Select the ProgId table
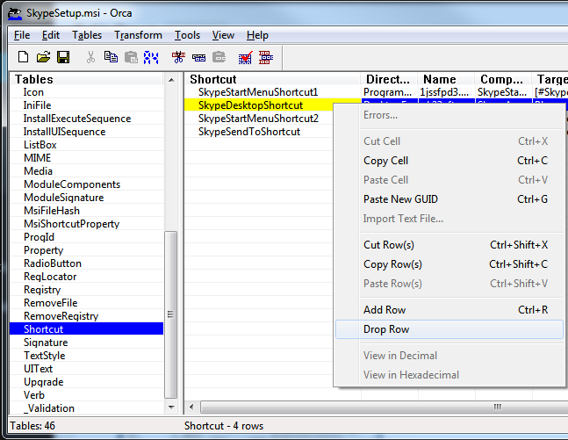The height and width of the screenshot is (440, 568). 87,237
